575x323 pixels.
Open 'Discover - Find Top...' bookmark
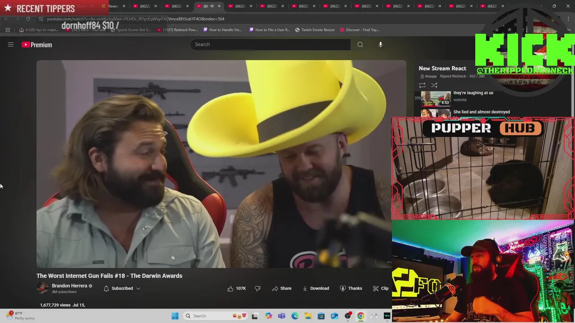click(360, 30)
